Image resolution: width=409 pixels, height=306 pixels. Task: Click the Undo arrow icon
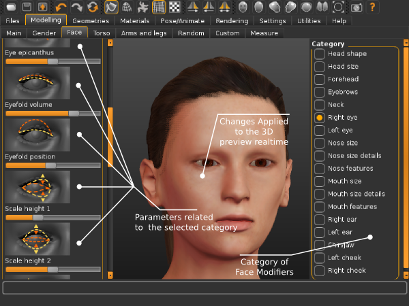click(x=61, y=7)
